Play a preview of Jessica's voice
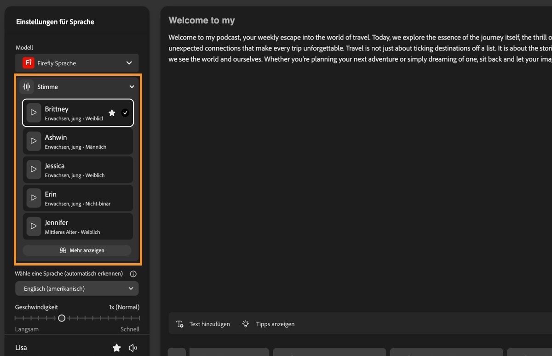Viewport: 552px width, 356px height. point(34,170)
